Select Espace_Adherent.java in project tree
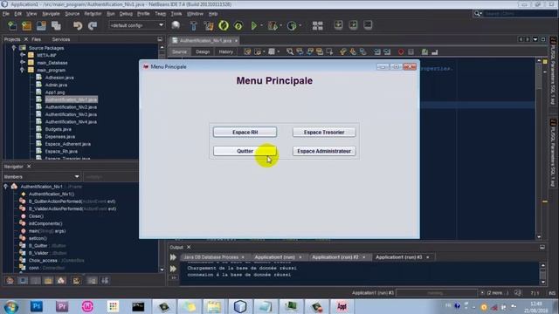The height and width of the screenshot is (314, 559). (x=68, y=144)
